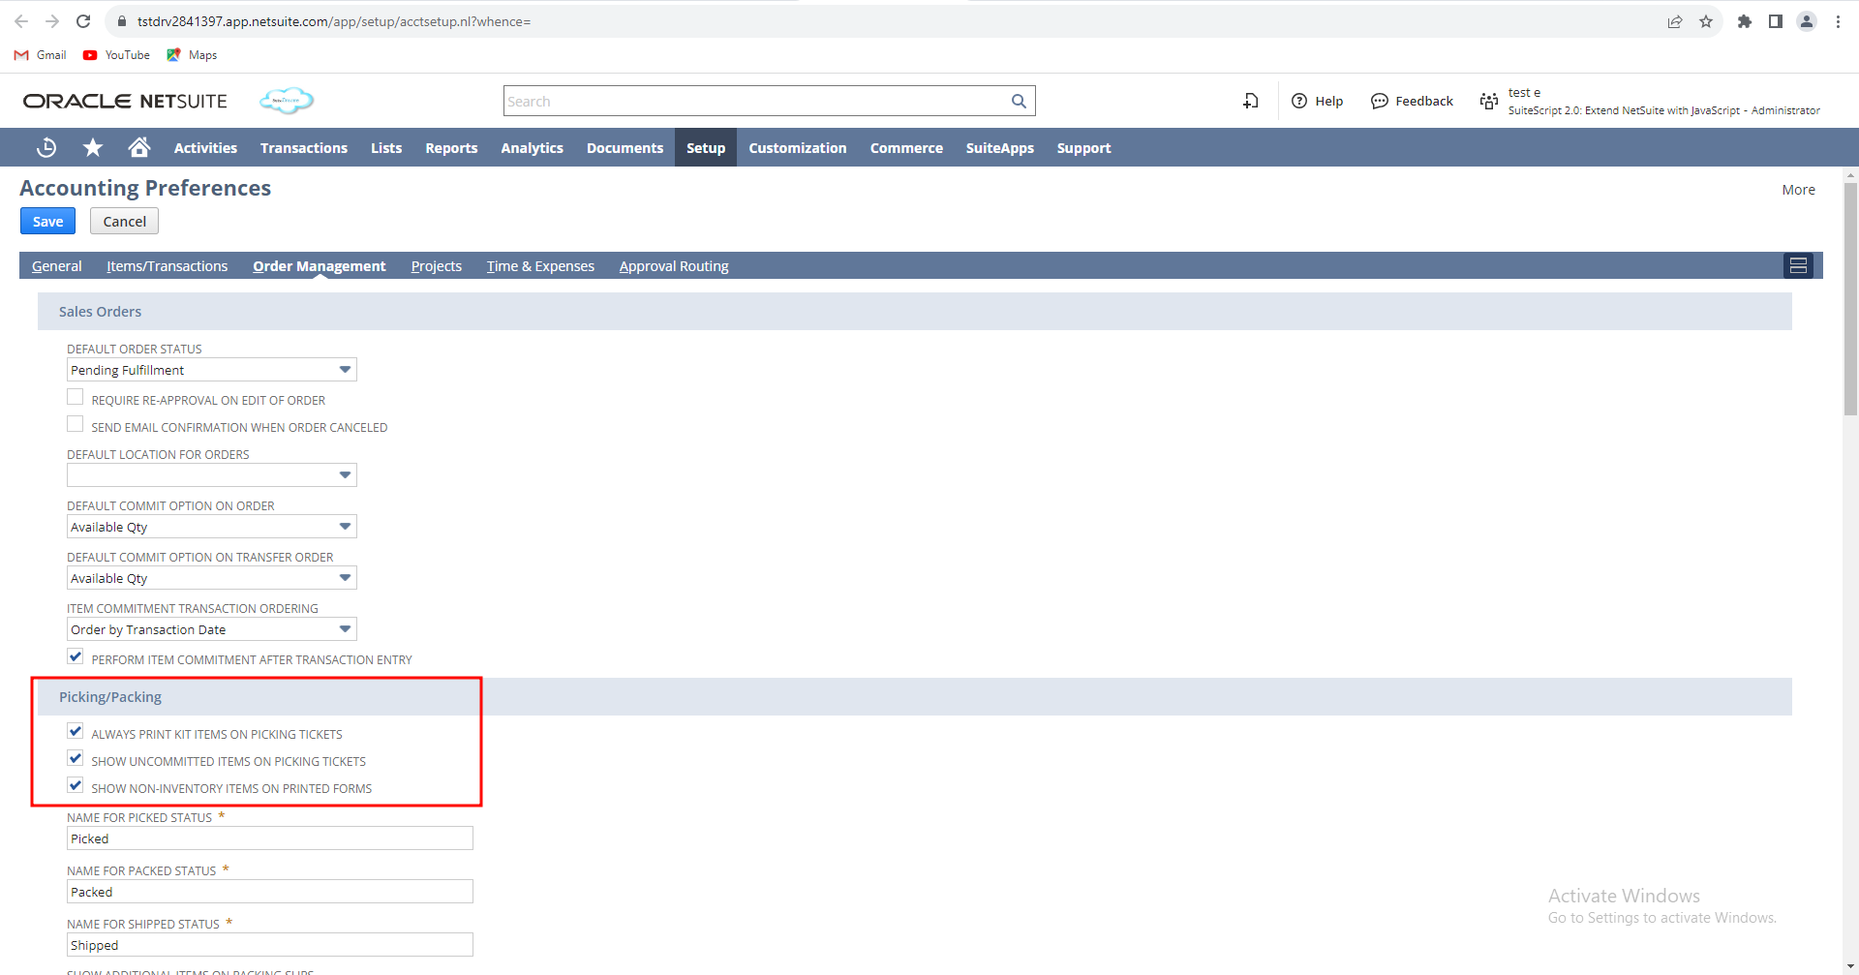The image size is (1859, 975).
Task: Open the Recent Records clock icon
Action: [46, 147]
